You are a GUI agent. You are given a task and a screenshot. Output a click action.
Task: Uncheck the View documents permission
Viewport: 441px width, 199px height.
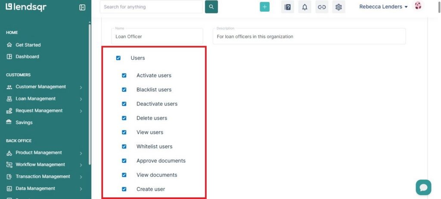124,175
